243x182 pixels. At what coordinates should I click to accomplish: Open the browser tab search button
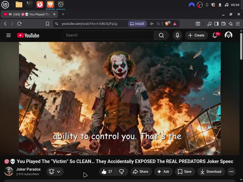pyautogui.click(x=198, y=24)
